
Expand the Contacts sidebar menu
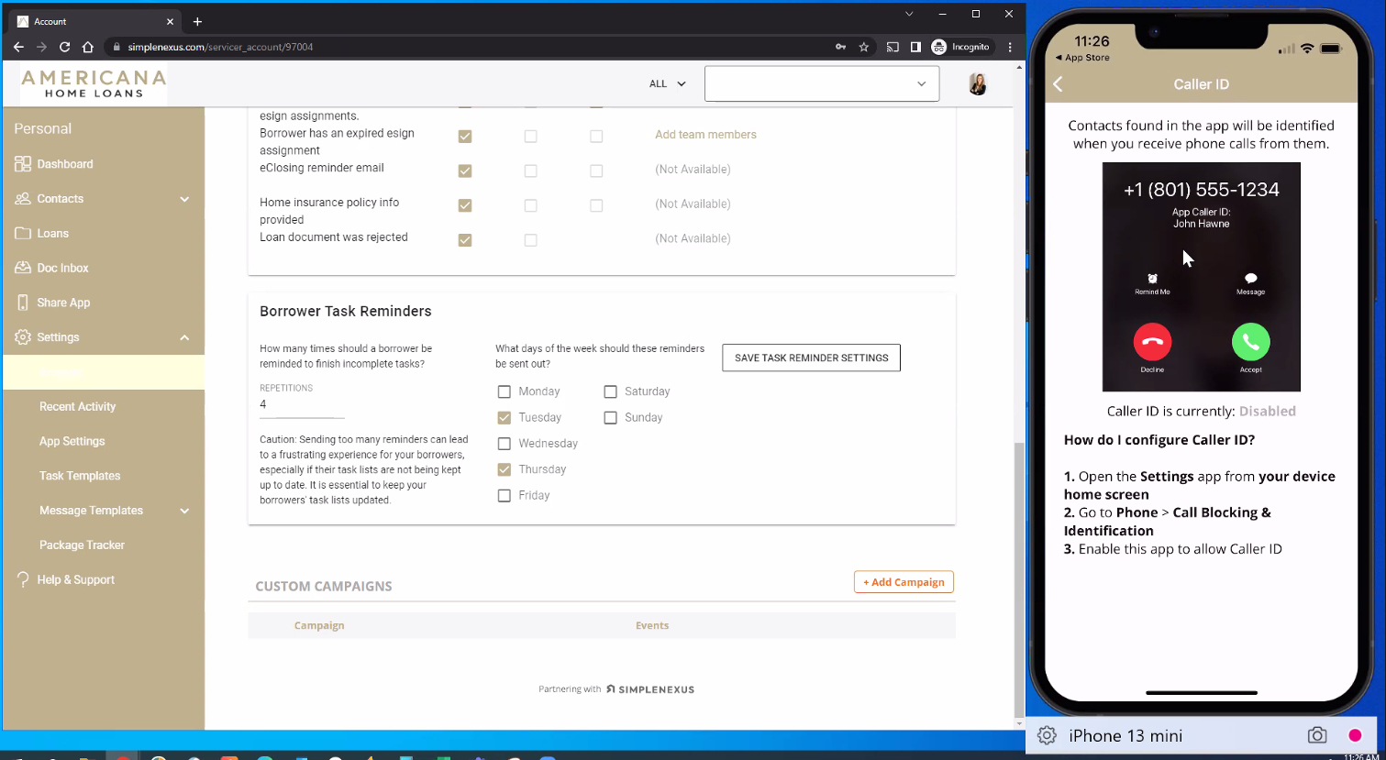tap(184, 199)
